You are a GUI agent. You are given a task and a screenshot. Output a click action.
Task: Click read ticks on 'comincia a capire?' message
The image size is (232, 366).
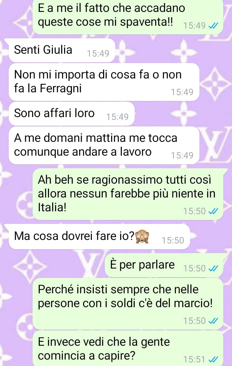click(213, 359)
